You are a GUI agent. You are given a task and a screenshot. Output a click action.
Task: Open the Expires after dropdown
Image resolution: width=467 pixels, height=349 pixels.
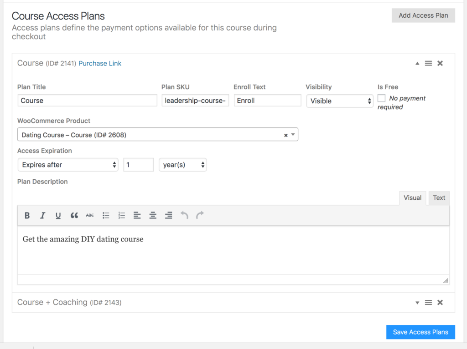tap(68, 165)
